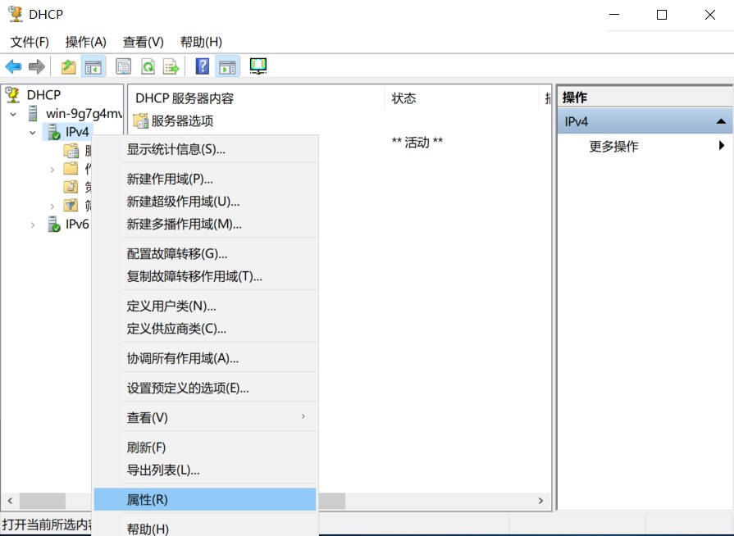Viewport: 734px width, 536px height.
Task: Choose 新建作用域(P)... from context menu
Action: pyautogui.click(x=206, y=179)
